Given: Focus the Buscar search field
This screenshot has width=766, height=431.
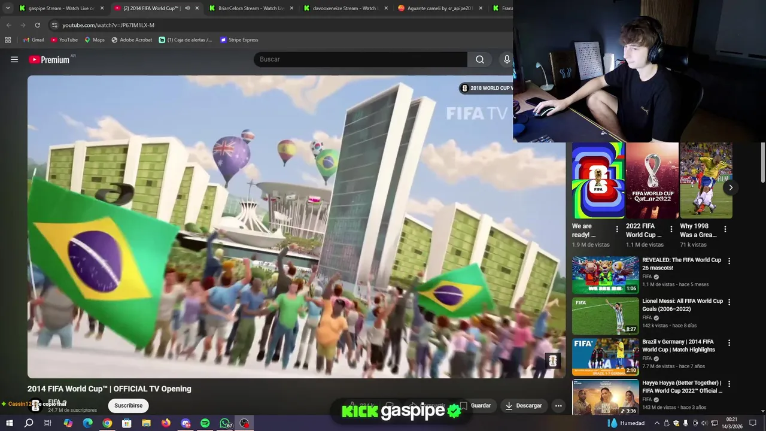Looking at the screenshot, I should click(x=360, y=59).
